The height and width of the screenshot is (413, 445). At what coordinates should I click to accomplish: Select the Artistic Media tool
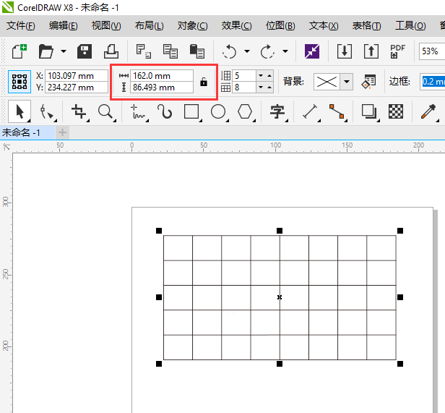(x=165, y=111)
